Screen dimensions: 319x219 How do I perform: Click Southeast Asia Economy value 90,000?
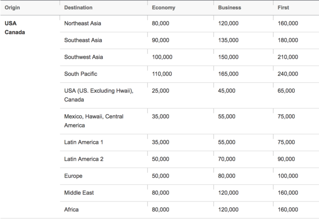160,40
